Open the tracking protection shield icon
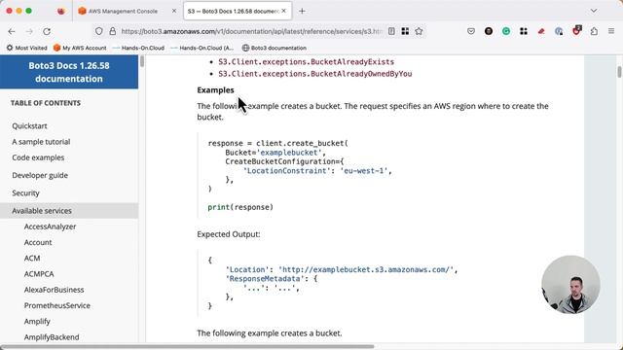This screenshot has height=350, width=623. 99,31
